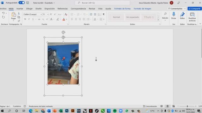Click the Align left icon
This screenshot has height=113, width=202.
(x=72, y=19)
